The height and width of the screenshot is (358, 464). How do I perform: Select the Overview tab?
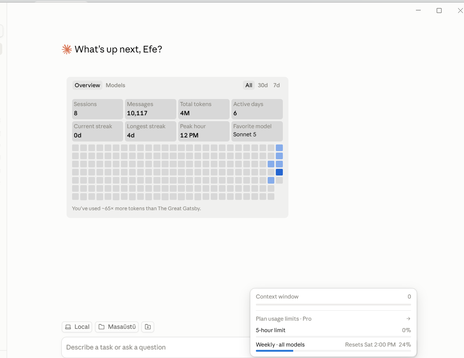coord(87,85)
